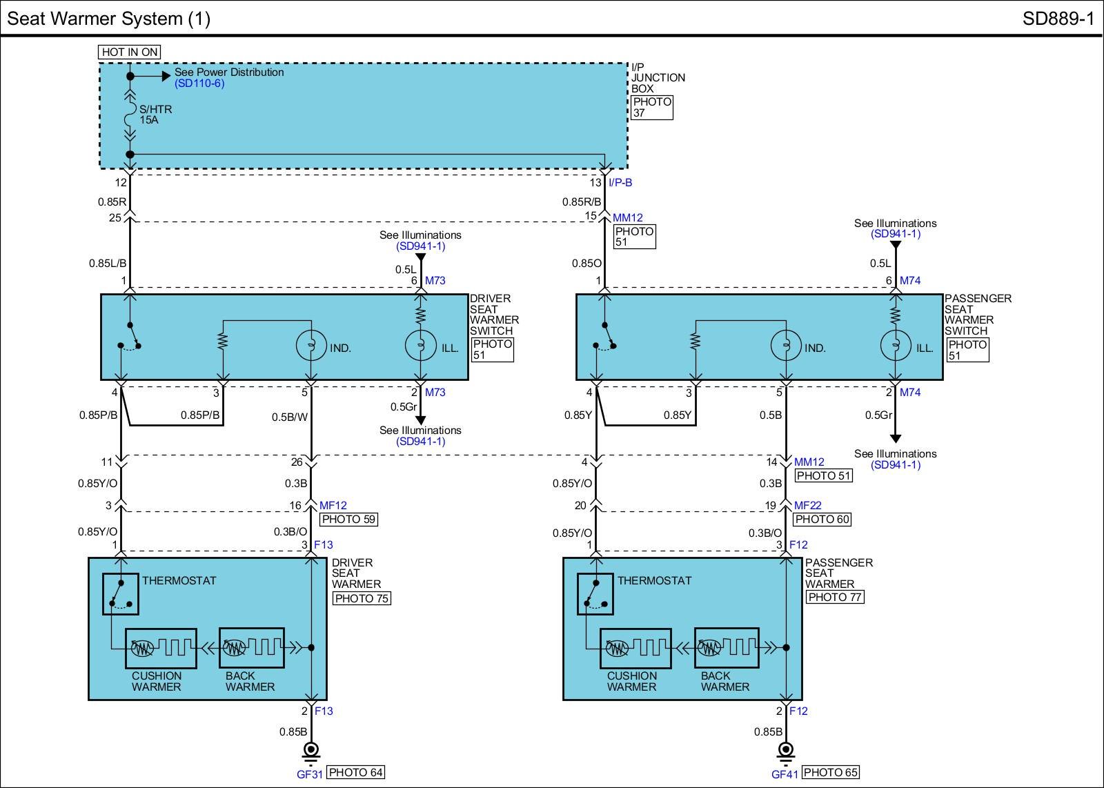Select driver seat back warmer element
Image resolution: width=1104 pixels, height=788 pixels.
[251, 648]
